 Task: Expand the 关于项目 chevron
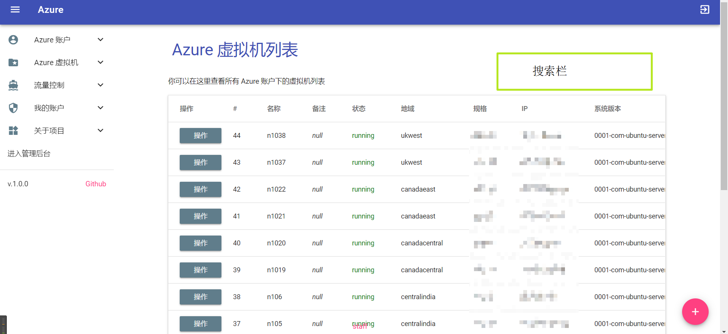tap(100, 131)
